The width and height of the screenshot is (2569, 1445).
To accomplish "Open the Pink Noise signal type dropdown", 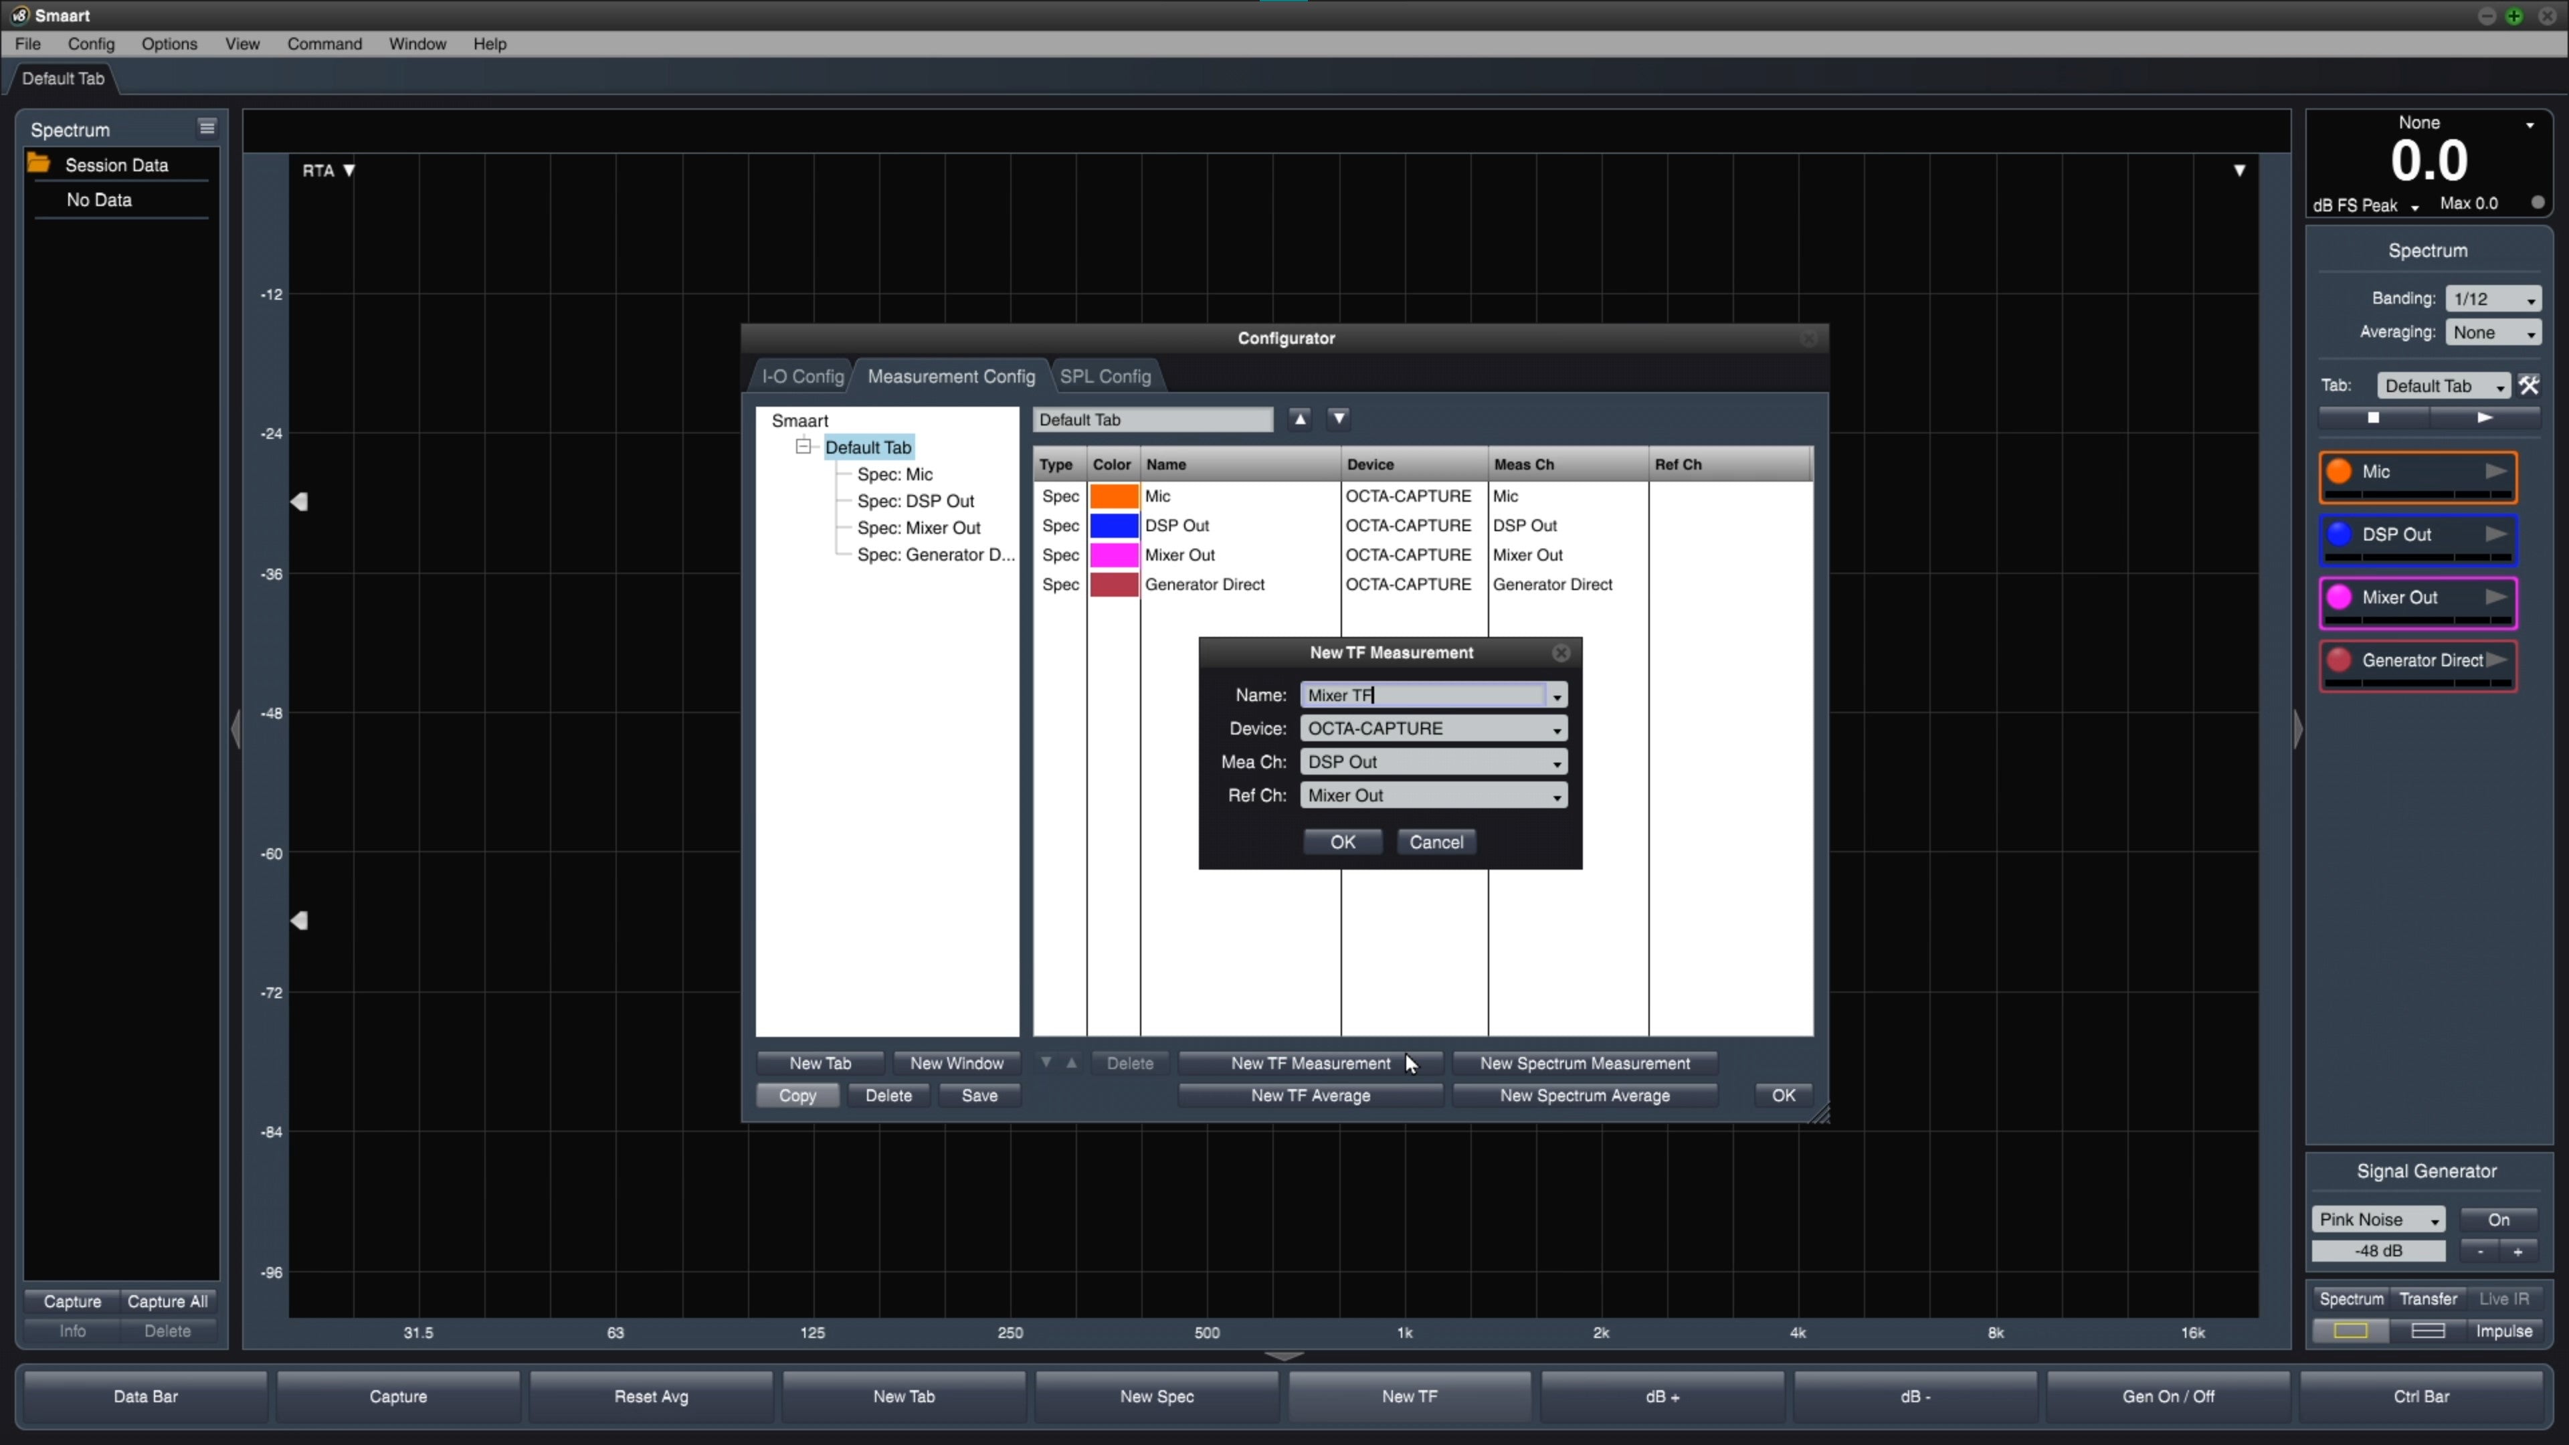I will coord(2378,1220).
